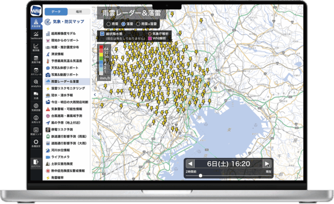
Task: Switch to the 場所 tab
Action: [x=79, y=11]
